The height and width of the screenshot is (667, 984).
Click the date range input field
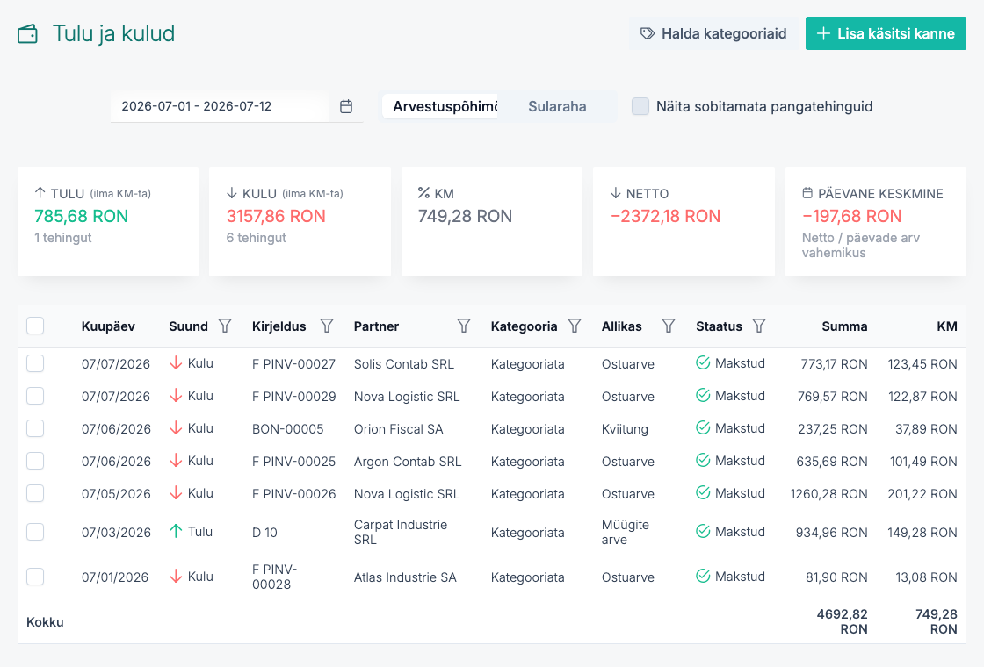tap(219, 106)
